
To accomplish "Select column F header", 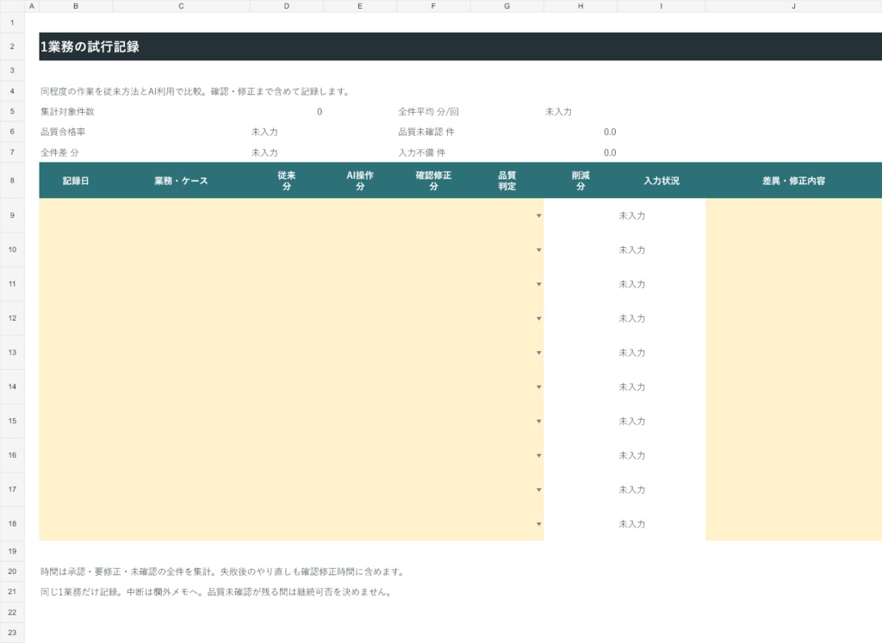I will click(x=433, y=6).
